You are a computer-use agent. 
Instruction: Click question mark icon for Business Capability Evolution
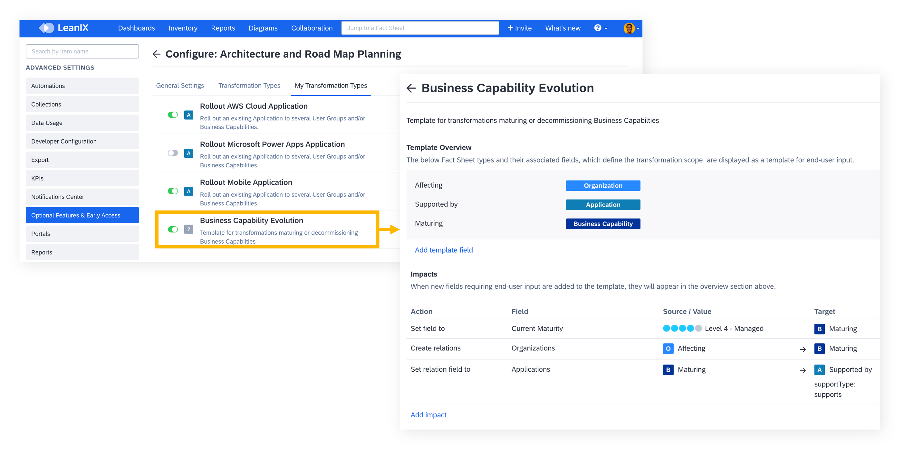point(189,229)
